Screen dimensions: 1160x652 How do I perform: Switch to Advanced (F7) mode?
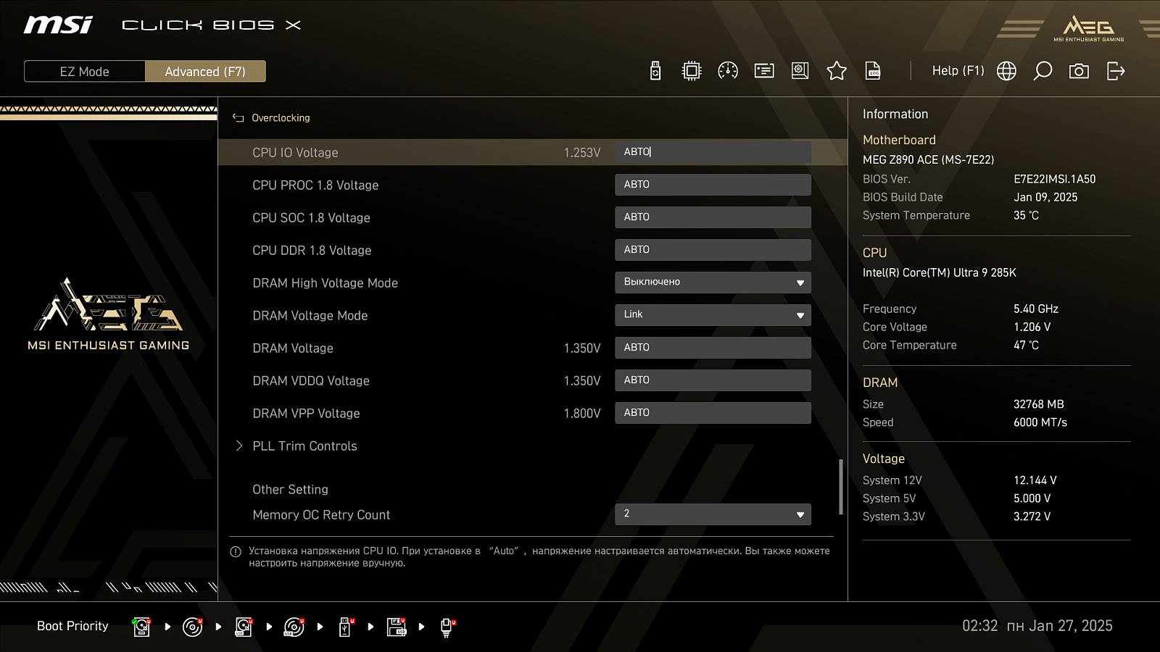coord(205,72)
